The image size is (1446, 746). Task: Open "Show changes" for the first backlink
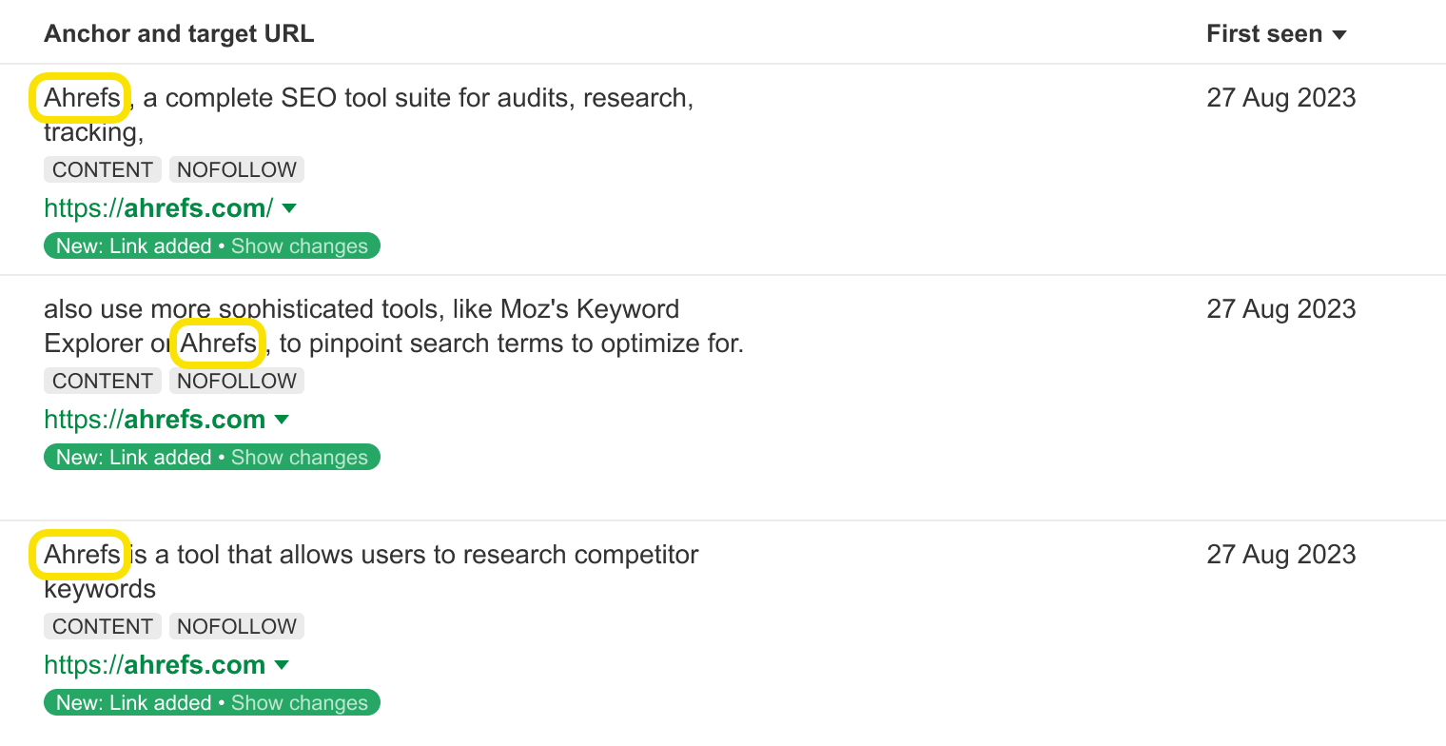pos(301,245)
